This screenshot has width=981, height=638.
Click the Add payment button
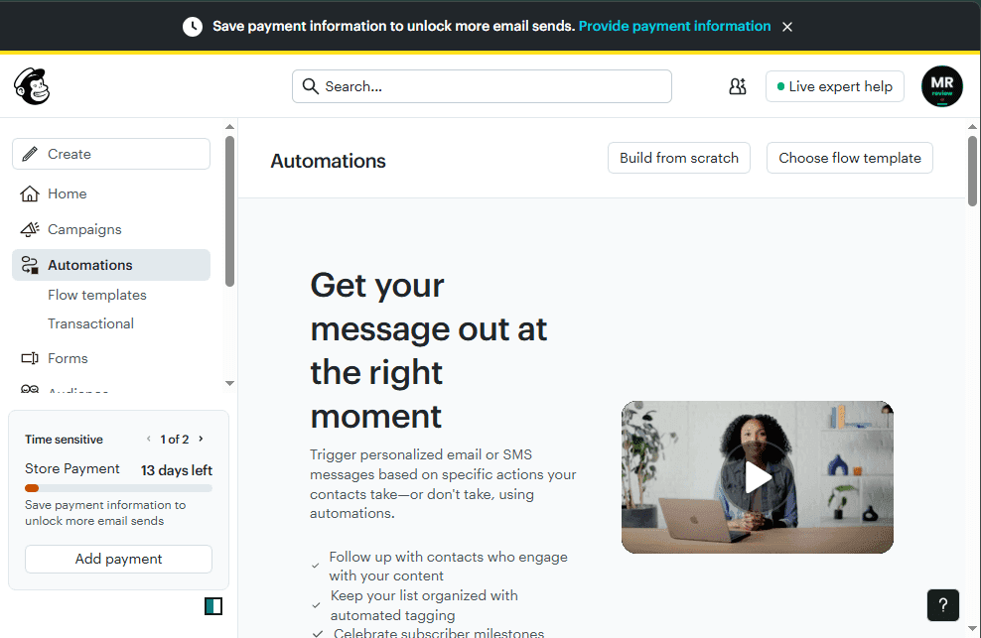tap(118, 559)
